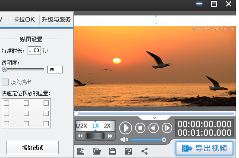The image size is (239, 158).
Task: Click the fast-forward double-arrow button
Action: (x=110, y=136)
